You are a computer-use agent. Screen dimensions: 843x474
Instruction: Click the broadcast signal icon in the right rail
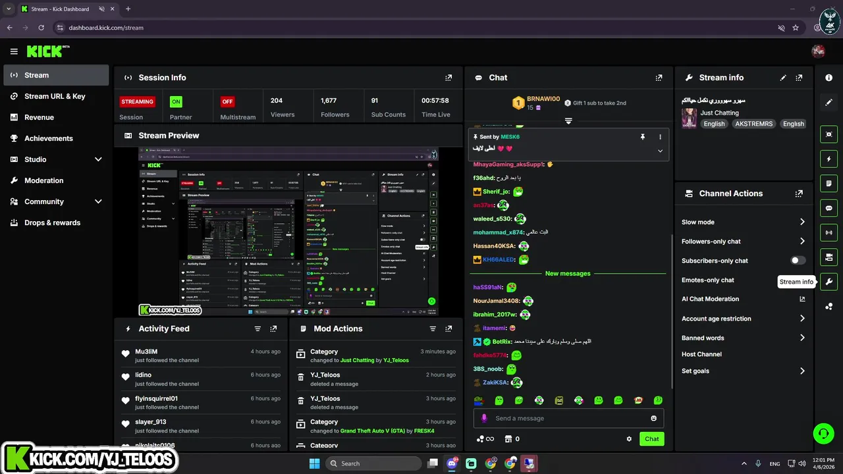(829, 232)
